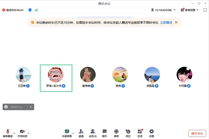Open the Reactions (回应) icon
The image size is (209, 139).
128,132
